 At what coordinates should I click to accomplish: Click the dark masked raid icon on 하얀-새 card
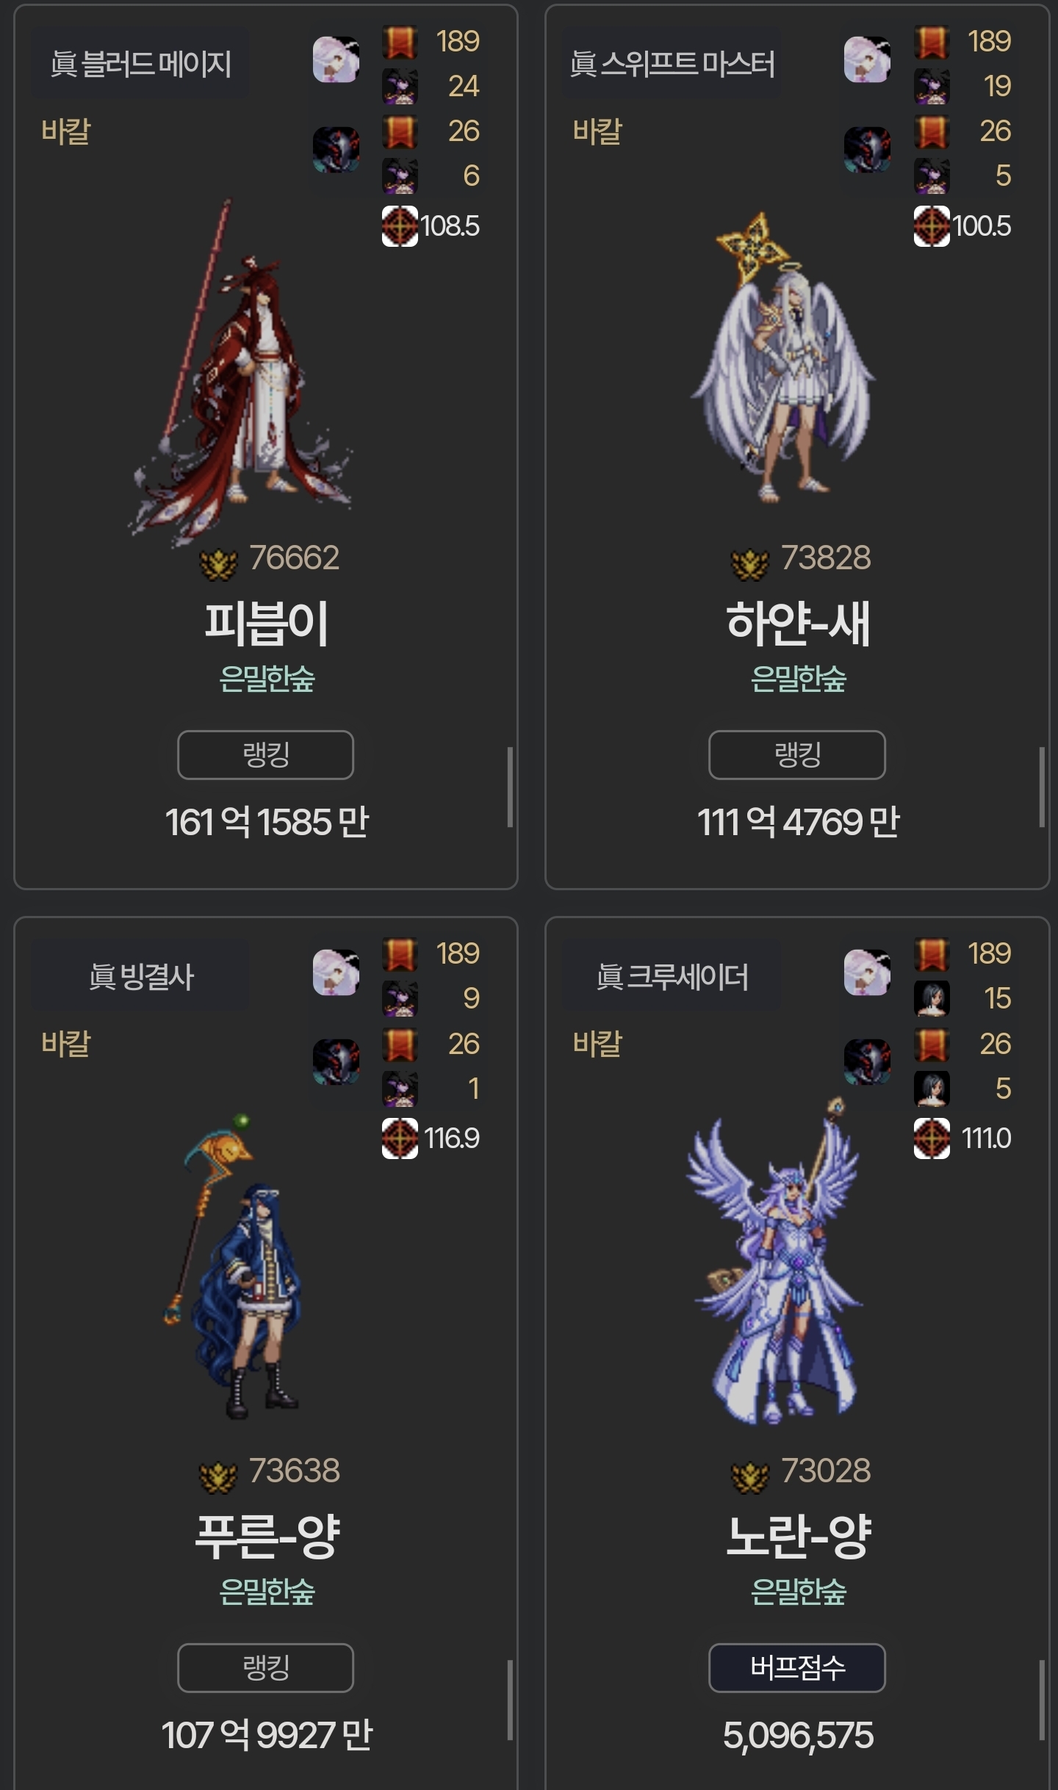[x=867, y=150]
